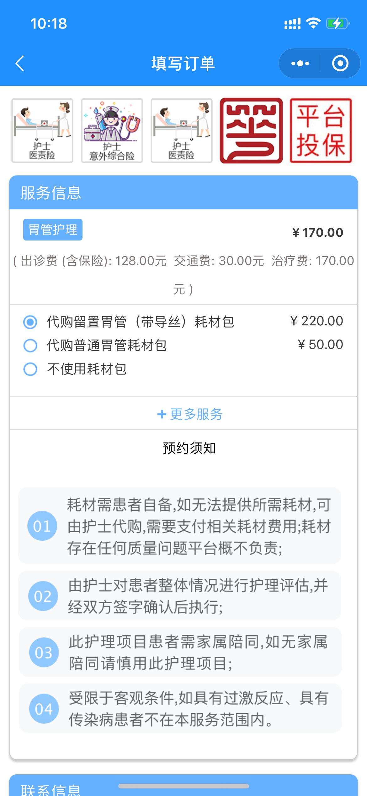The height and width of the screenshot is (796, 367).
Task: Select the no consumables pack option
Action: click(30, 369)
